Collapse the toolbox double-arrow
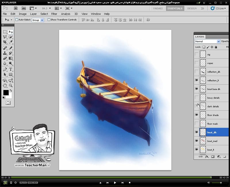This screenshot has height=187, width=230. point(3,25)
